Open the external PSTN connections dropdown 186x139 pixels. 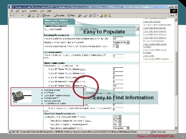(117, 46)
